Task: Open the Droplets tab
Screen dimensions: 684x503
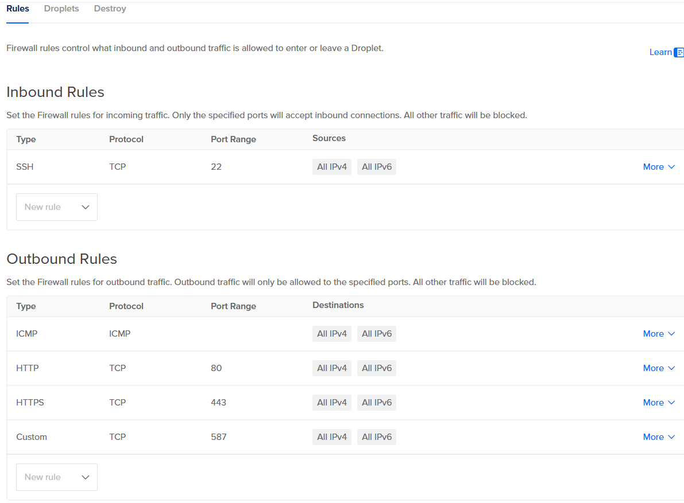Action: [61, 9]
